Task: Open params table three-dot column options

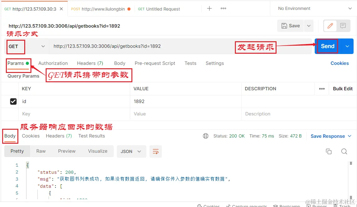Action: click(x=322, y=89)
